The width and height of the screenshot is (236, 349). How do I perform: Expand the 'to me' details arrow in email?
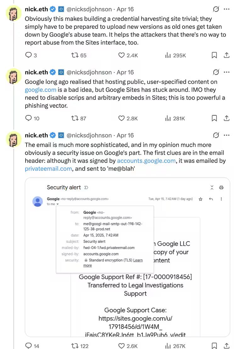pos(58,204)
